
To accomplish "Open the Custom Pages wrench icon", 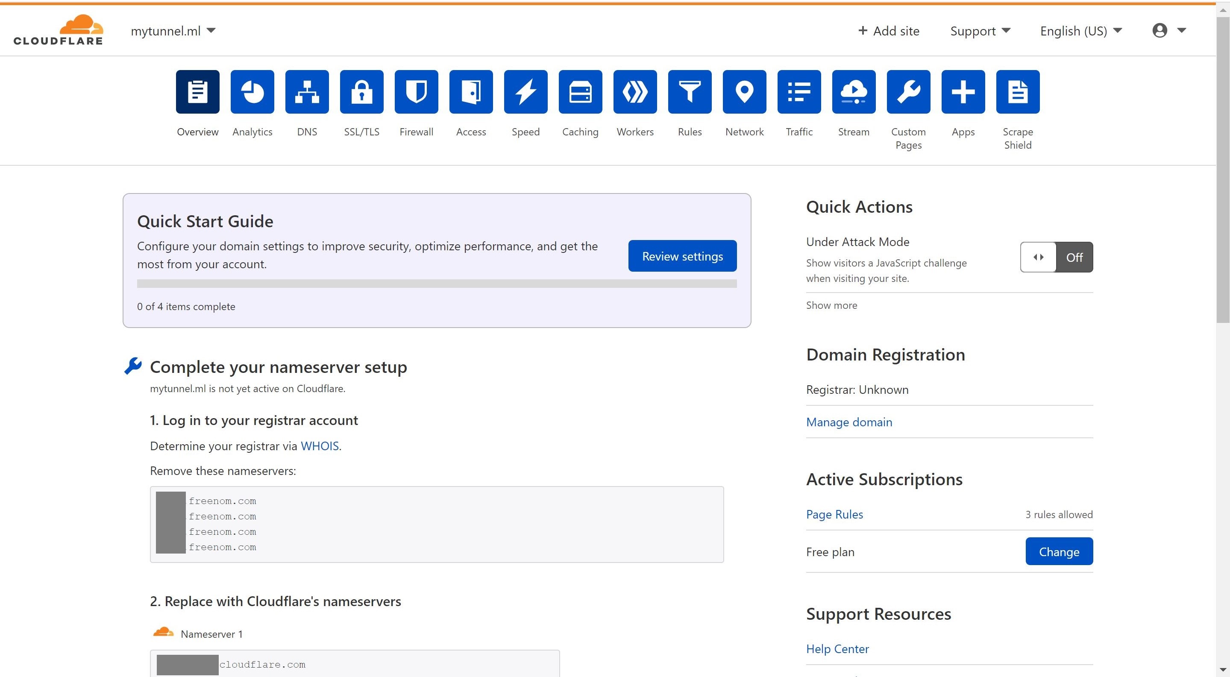I will pyautogui.click(x=908, y=92).
